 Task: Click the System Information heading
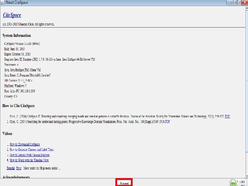17,35
